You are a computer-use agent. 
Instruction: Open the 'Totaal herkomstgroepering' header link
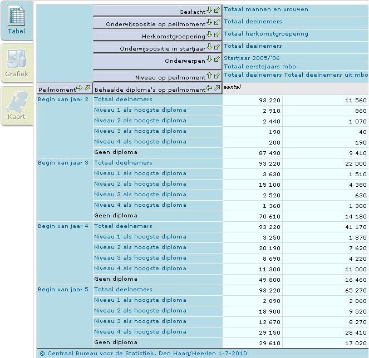coord(265,34)
